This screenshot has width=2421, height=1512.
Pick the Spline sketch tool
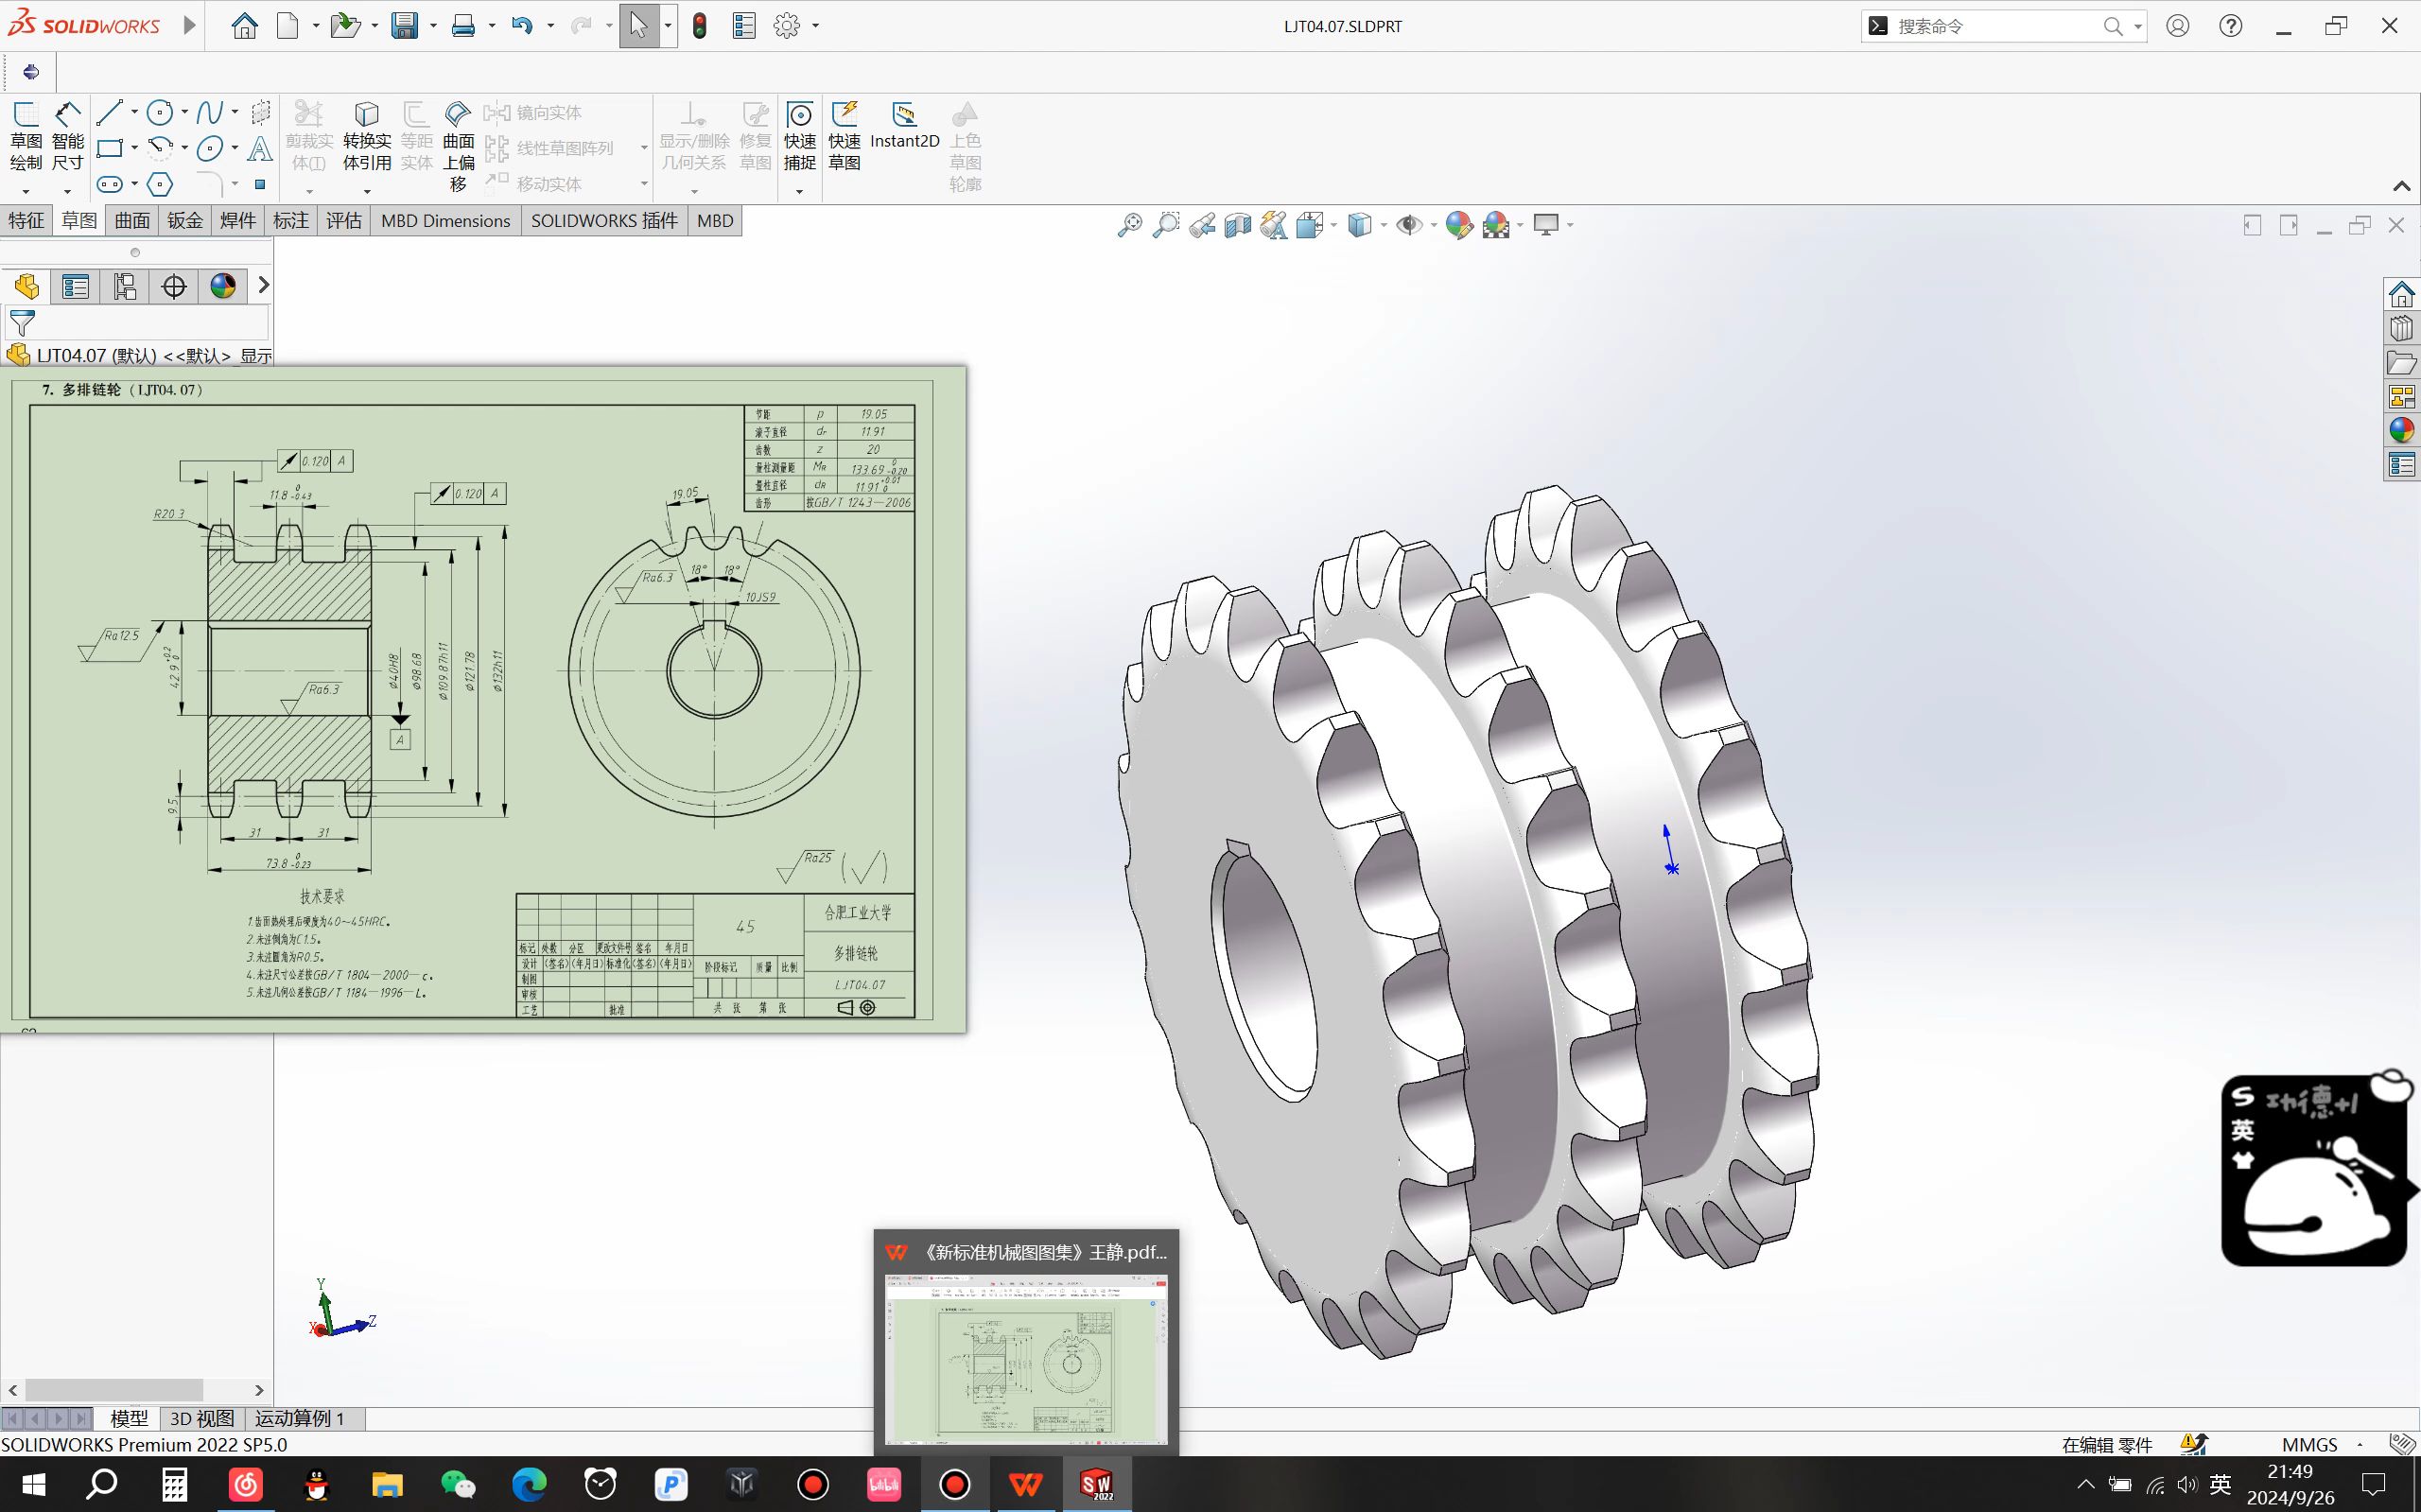(209, 112)
